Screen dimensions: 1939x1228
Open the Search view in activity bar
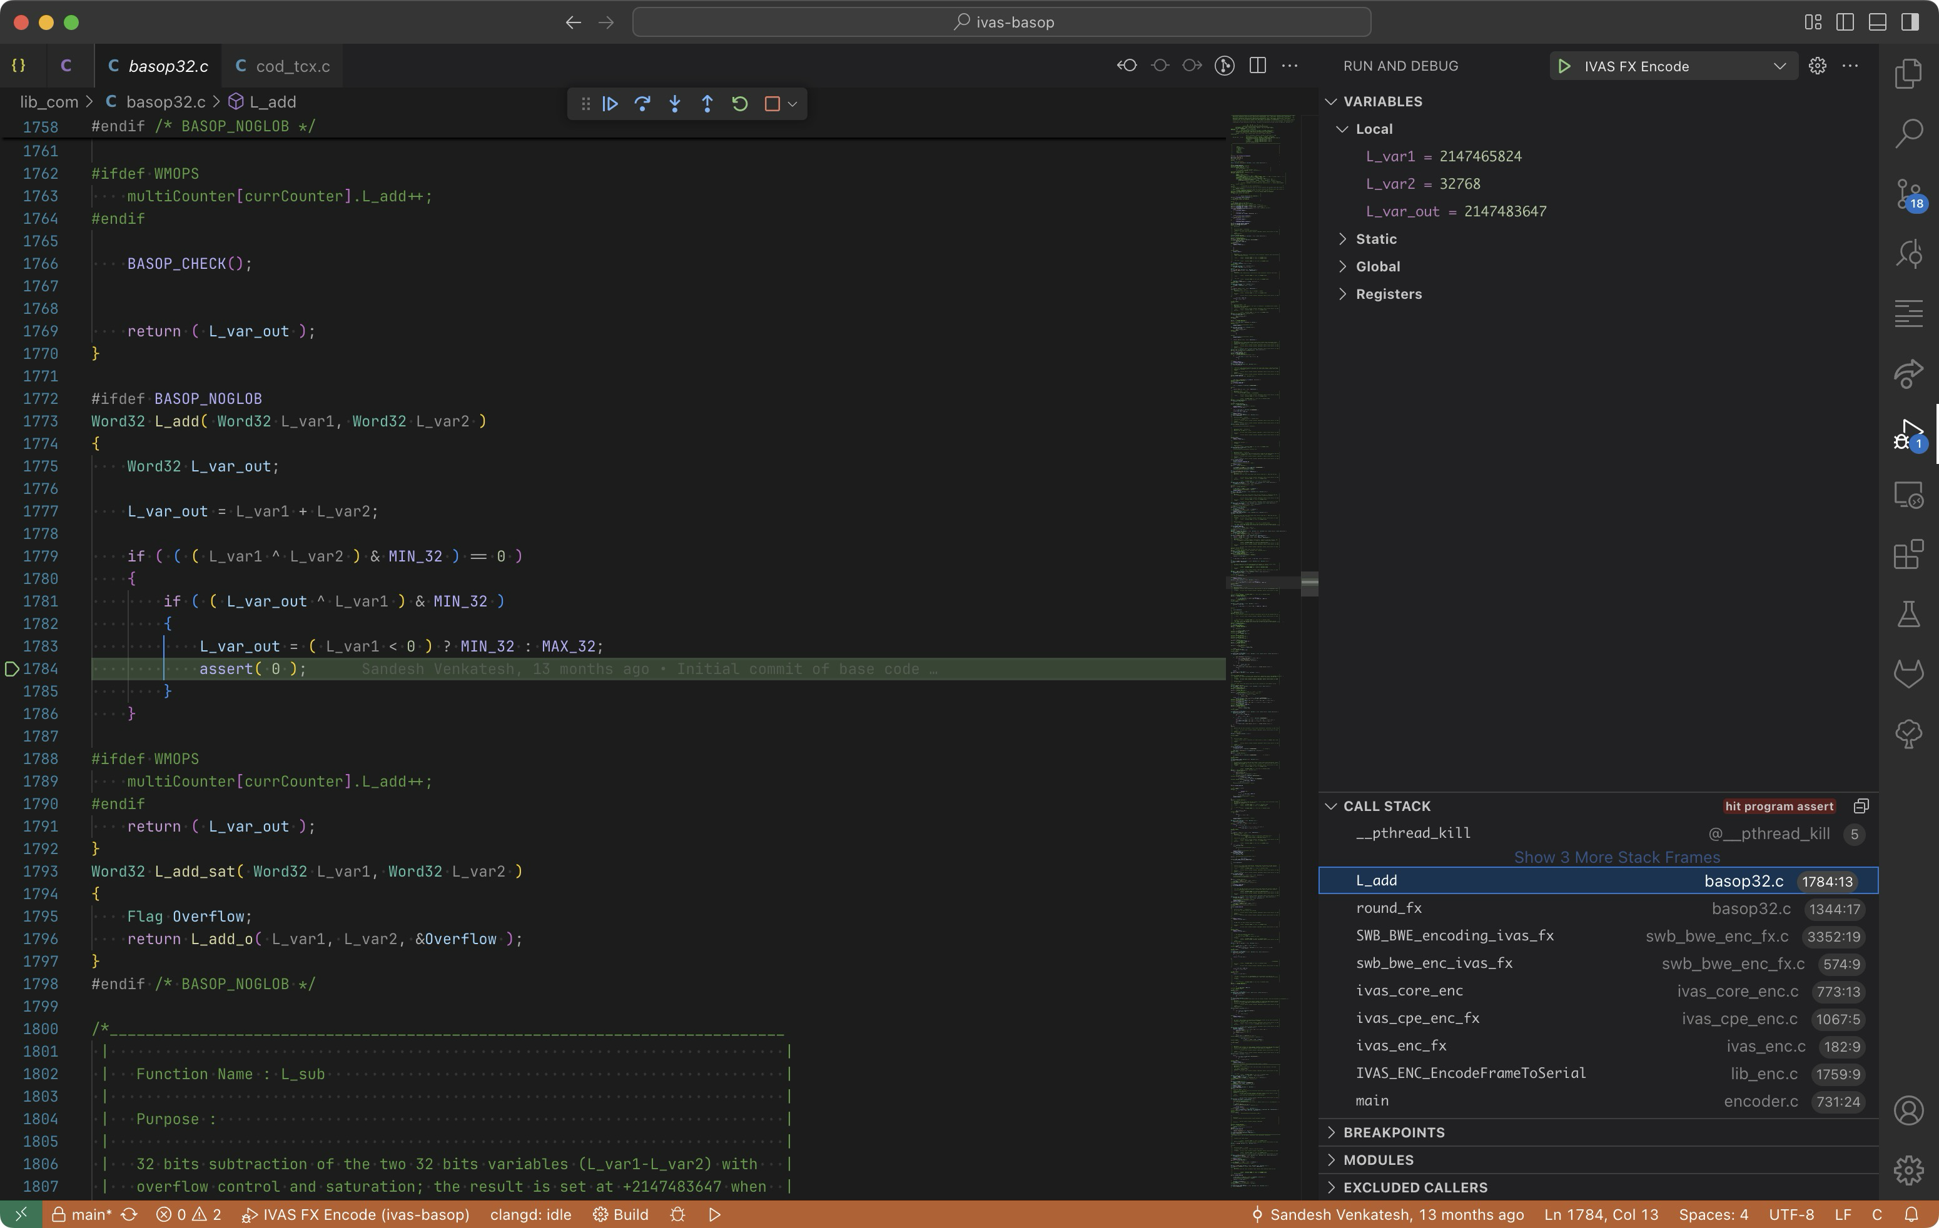point(1908,134)
